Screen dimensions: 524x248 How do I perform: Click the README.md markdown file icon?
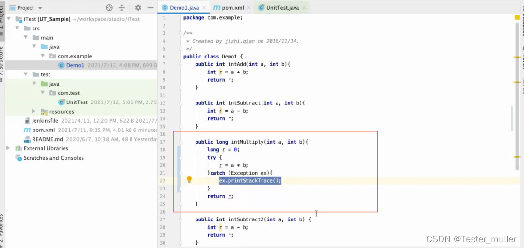[x=27, y=139]
